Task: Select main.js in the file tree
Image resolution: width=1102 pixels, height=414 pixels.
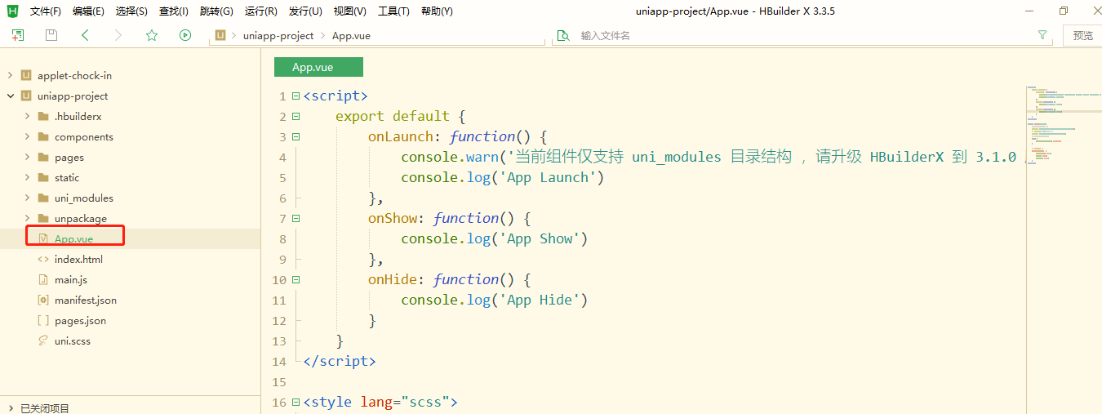Action: (x=71, y=280)
